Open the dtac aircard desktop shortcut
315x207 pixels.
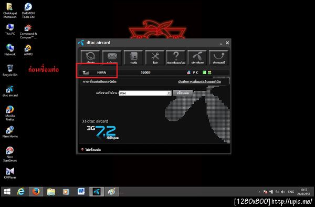[x=10, y=91]
